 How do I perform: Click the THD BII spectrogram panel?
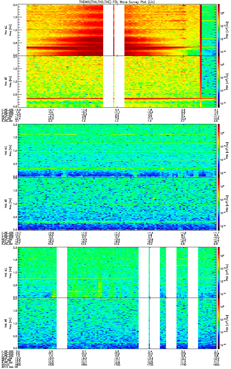point(117,203)
